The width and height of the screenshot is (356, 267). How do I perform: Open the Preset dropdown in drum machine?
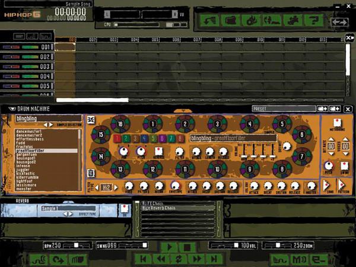284,109
